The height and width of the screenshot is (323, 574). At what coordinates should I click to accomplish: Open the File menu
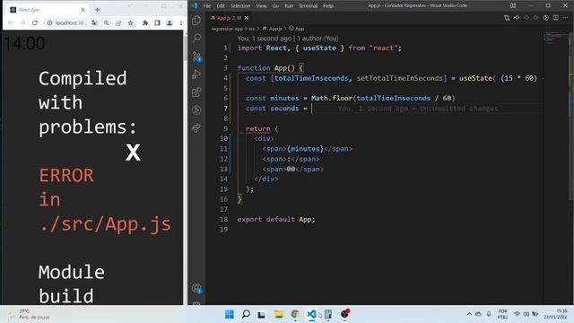pos(207,6)
